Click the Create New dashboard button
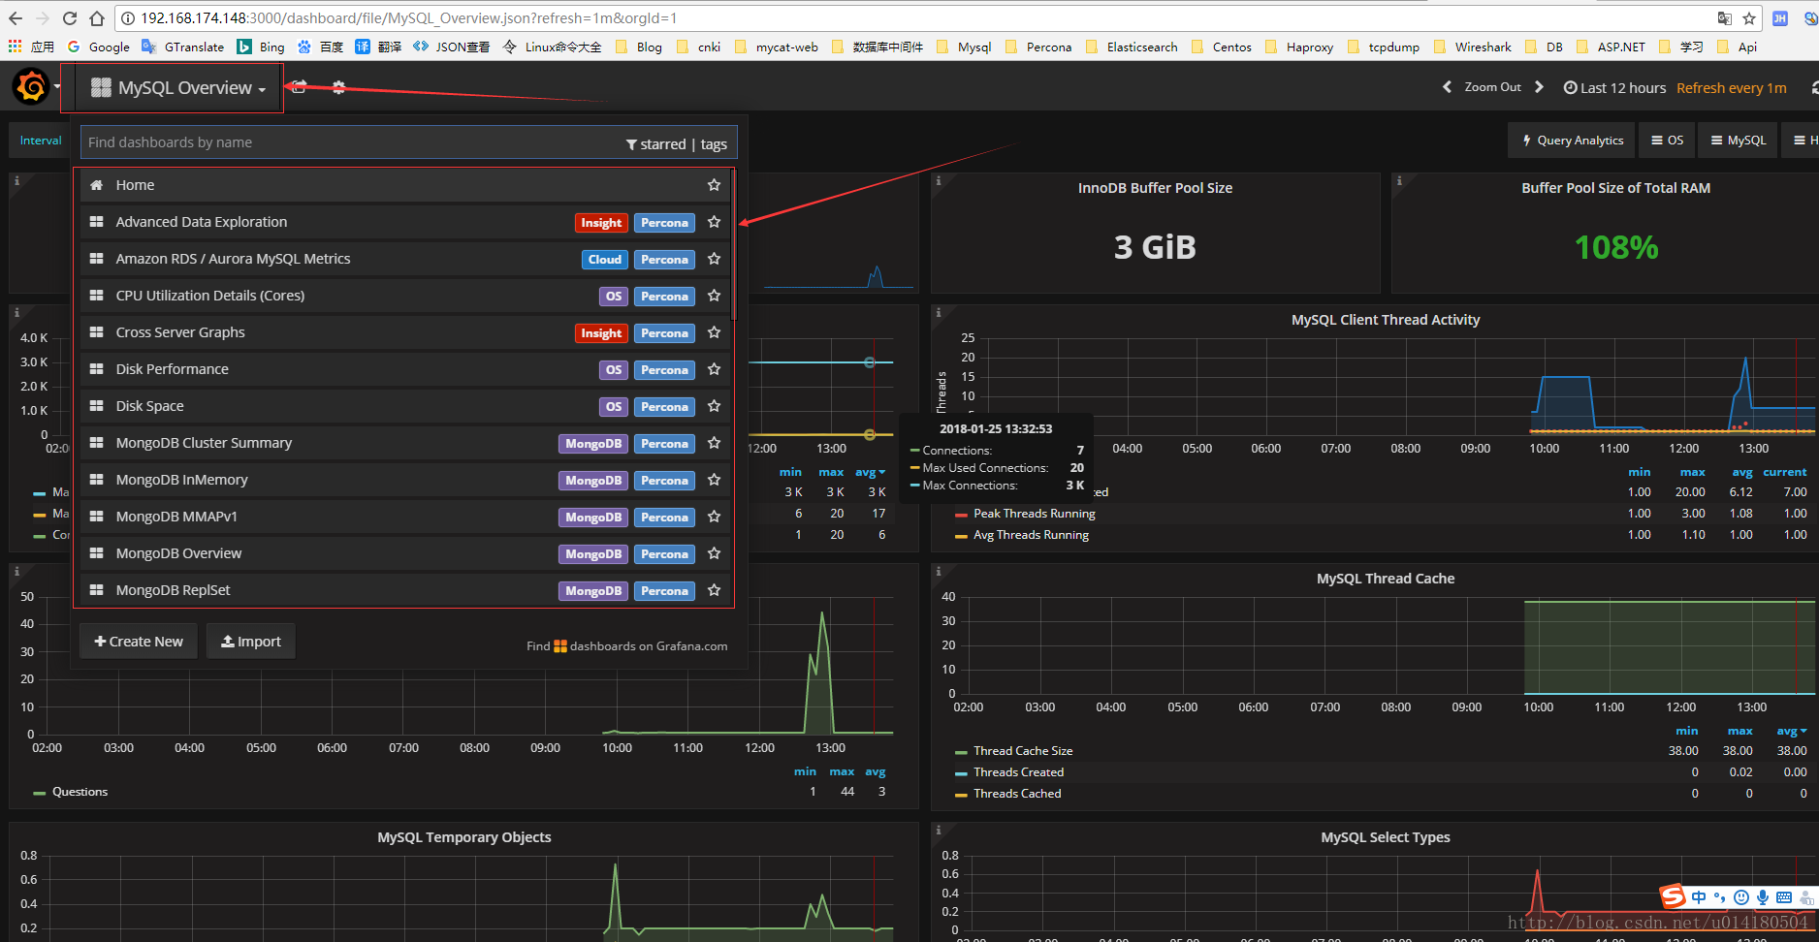Screen dimensions: 1819x942 coord(139,642)
